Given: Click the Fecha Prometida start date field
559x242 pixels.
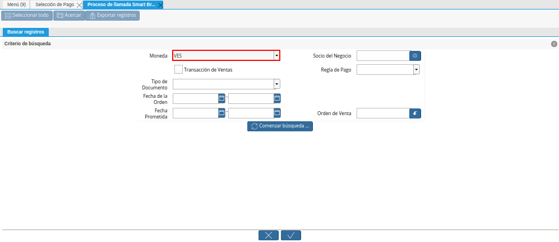Looking at the screenshot, I should click(195, 113).
